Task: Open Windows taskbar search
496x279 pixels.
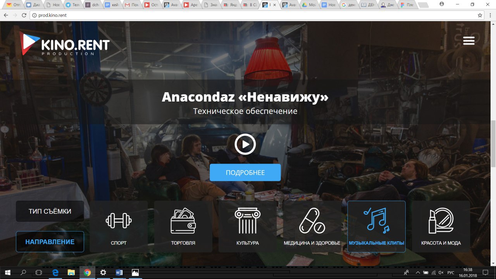Action: coord(23,272)
